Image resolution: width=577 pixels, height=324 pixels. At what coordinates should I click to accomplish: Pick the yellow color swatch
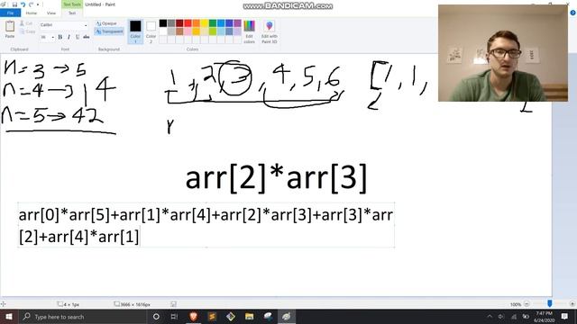click(205, 23)
